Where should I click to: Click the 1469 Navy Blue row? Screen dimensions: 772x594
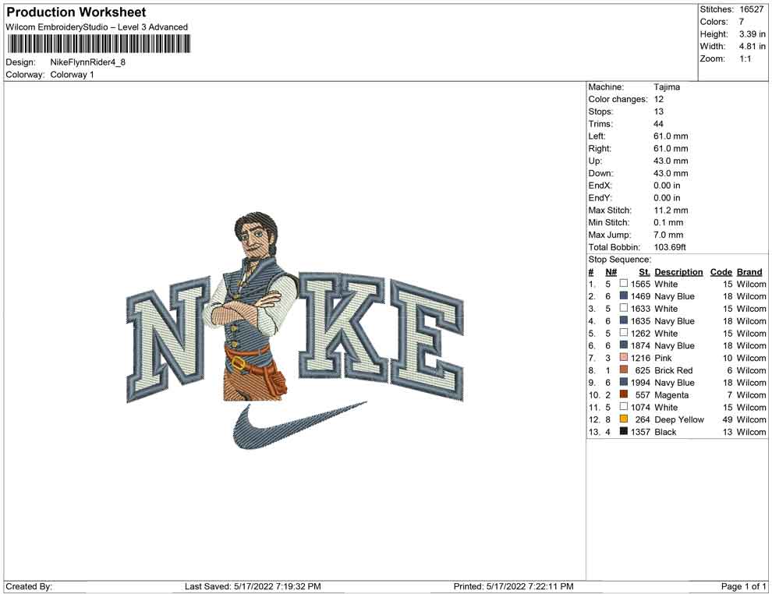677,296
